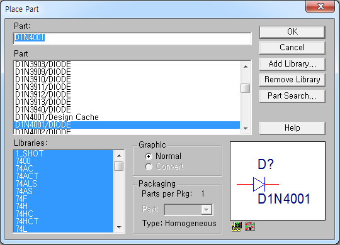The width and height of the screenshot is (340, 245).
Task: Click the libraries list scrollbar thumb
Action: point(119,166)
